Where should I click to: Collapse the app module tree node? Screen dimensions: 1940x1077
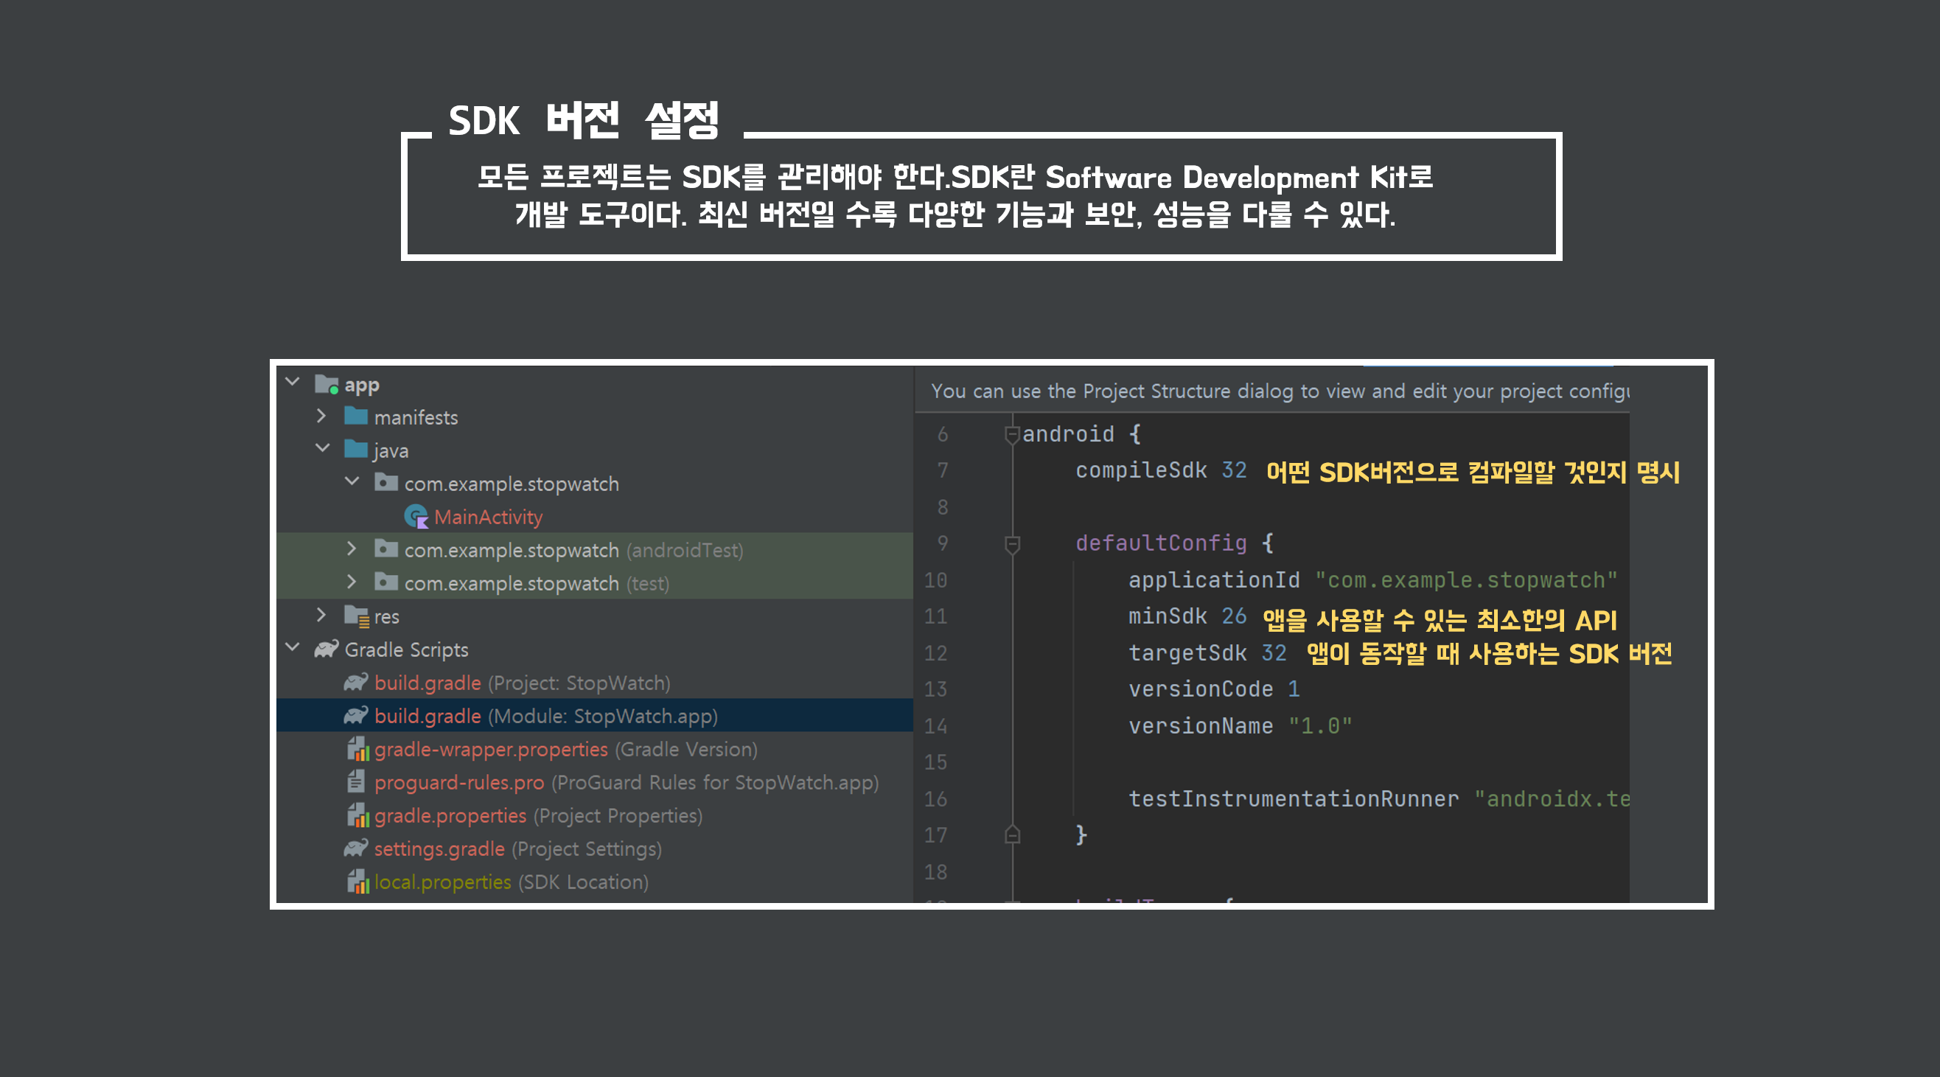293,383
